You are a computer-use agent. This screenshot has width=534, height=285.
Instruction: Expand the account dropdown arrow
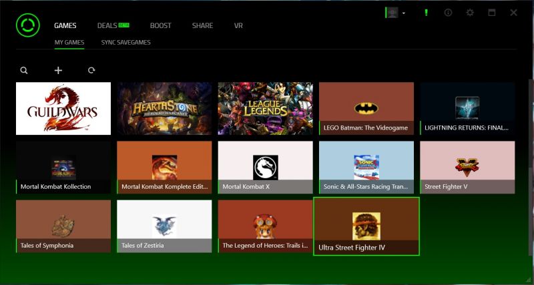[x=404, y=13]
